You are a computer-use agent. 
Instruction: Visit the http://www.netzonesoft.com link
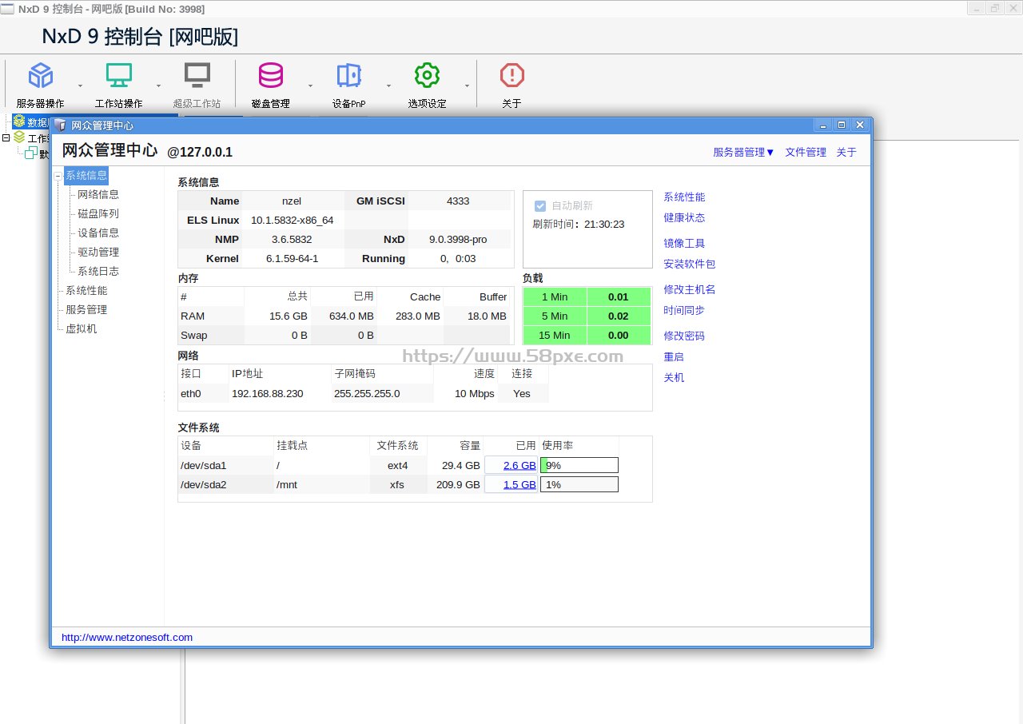(127, 637)
